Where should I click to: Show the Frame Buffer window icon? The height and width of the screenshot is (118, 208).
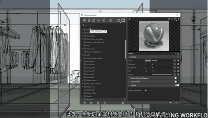click(x=123, y=20)
